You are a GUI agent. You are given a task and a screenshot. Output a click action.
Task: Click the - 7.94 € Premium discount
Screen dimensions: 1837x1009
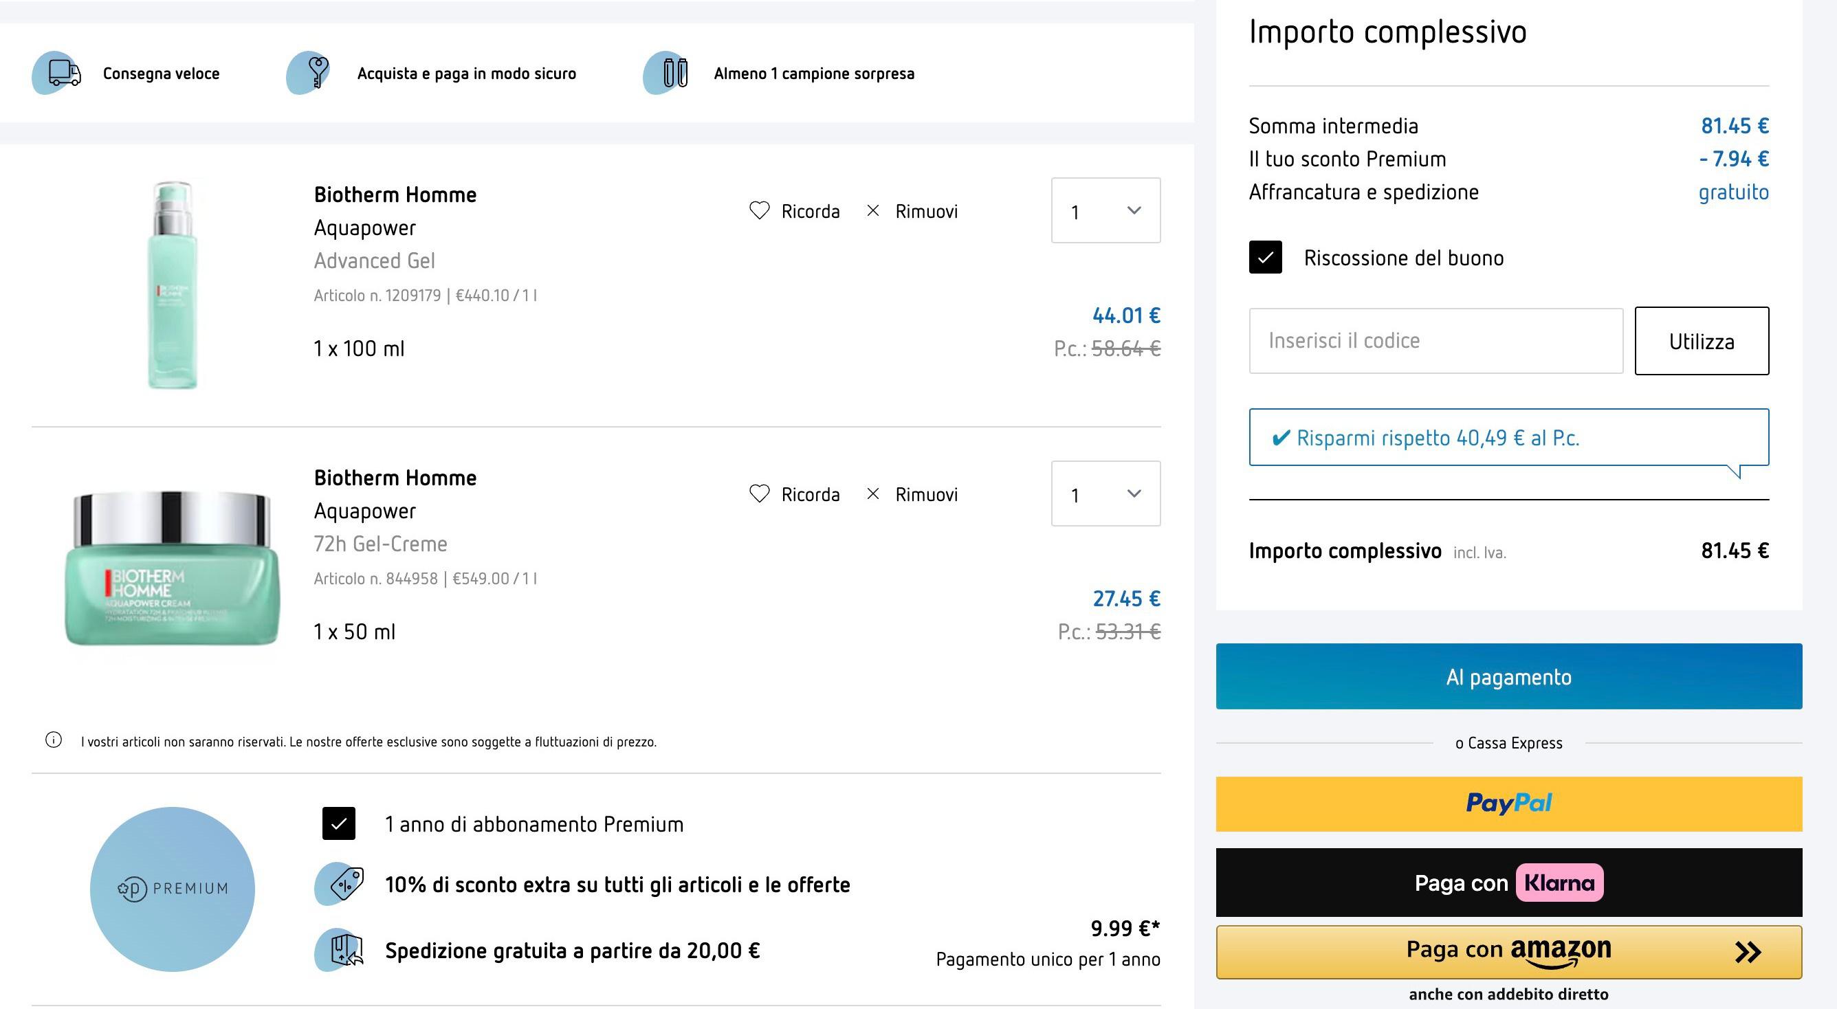pos(1734,158)
